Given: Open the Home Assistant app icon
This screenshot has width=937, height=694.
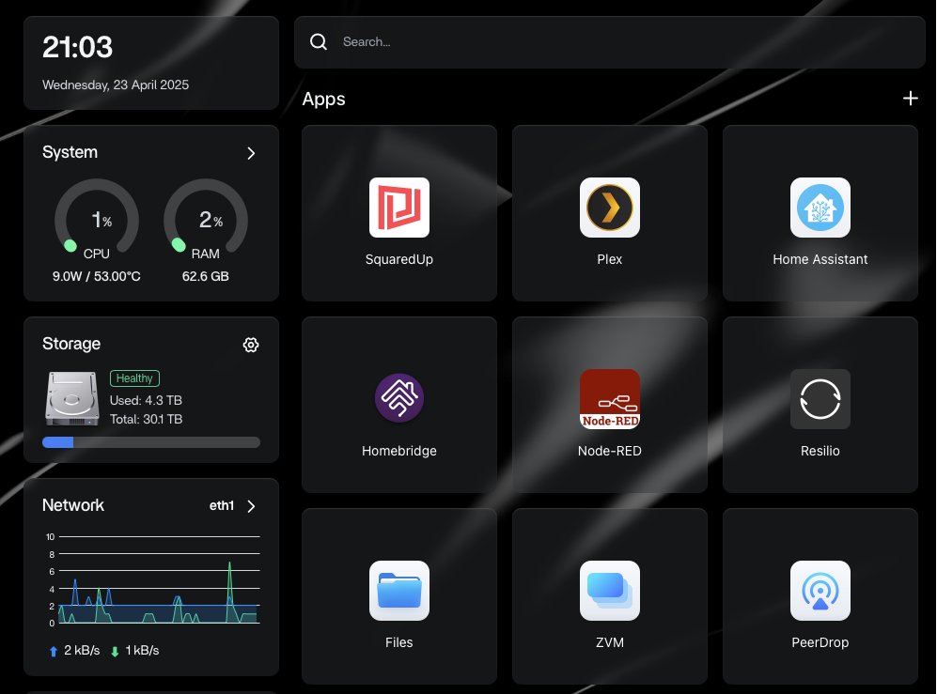Looking at the screenshot, I should (820, 208).
